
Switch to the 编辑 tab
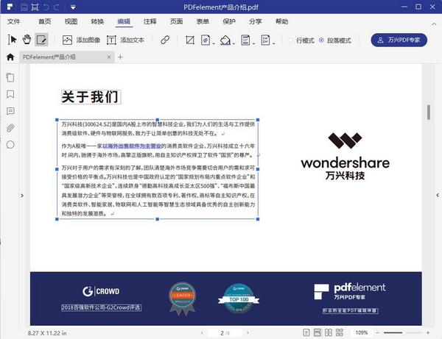124,21
